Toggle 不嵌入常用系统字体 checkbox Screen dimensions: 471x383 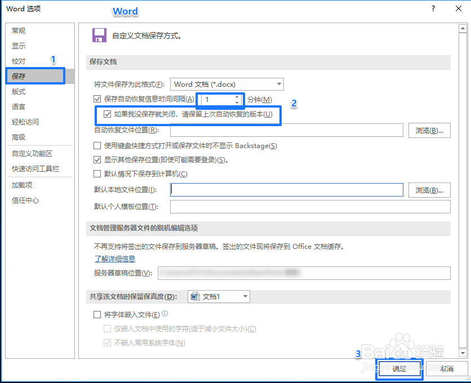click(107, 343)
